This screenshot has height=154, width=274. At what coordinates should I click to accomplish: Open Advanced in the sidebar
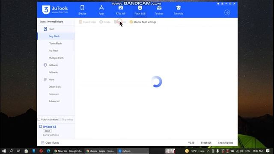pos(54,101)
